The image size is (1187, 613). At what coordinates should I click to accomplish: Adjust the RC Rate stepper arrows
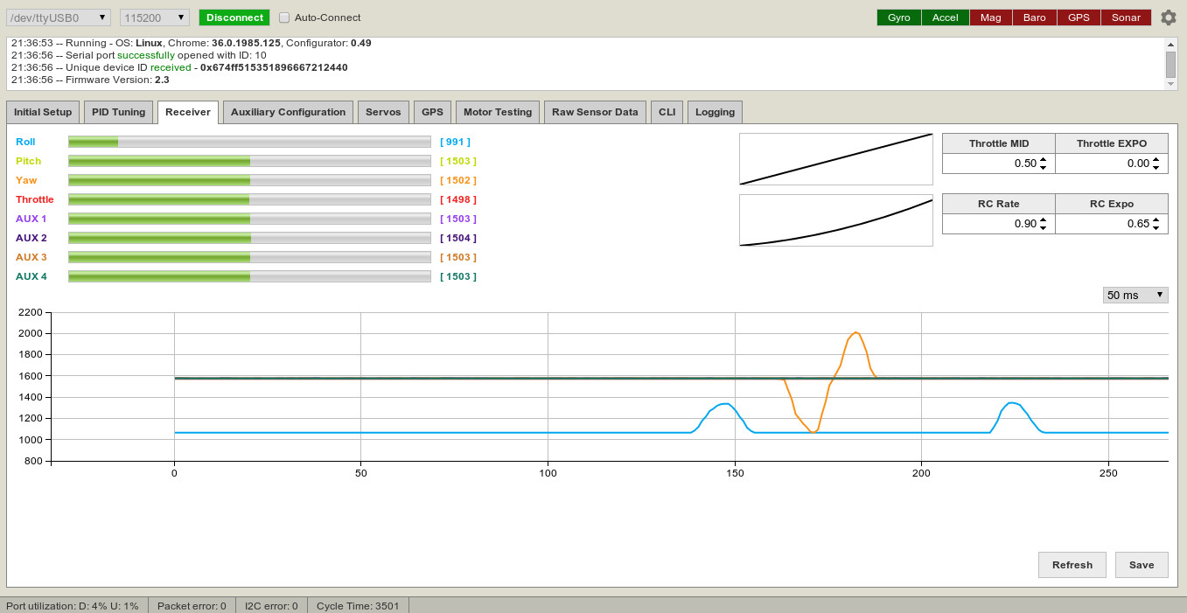pyautogui.click(x=1044, y=224)
